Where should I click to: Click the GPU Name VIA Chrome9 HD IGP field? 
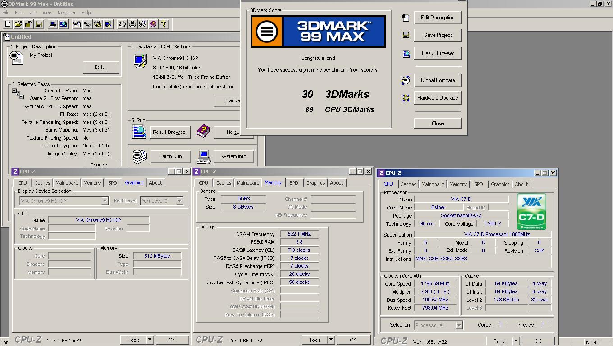point(98,220)
